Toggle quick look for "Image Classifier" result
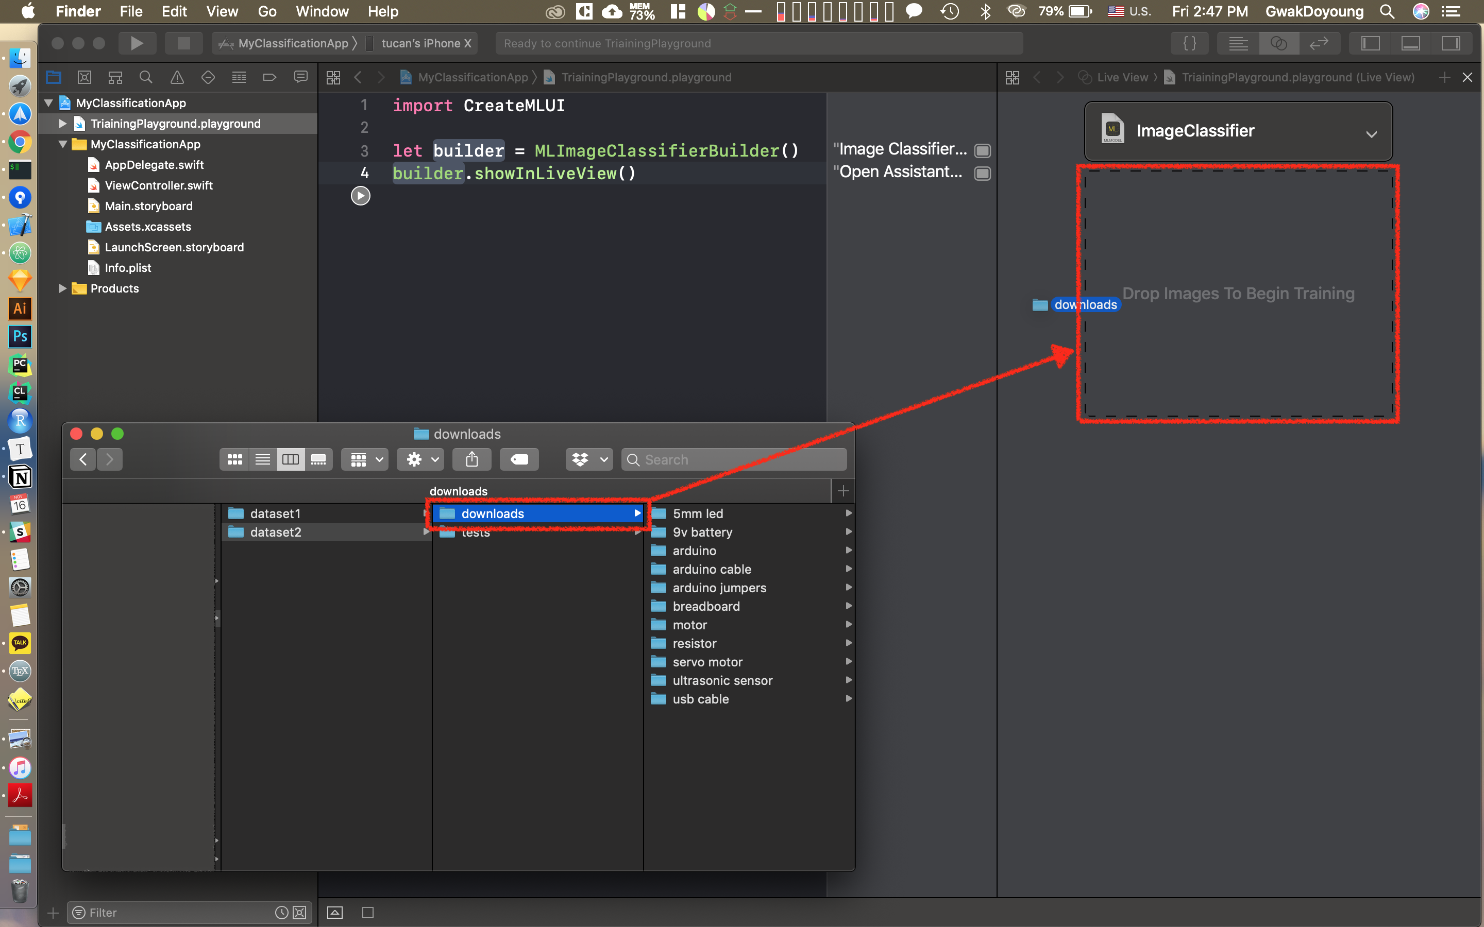Image resolution: width=1484 pixels, height=927 pixels. click(983, 150)
